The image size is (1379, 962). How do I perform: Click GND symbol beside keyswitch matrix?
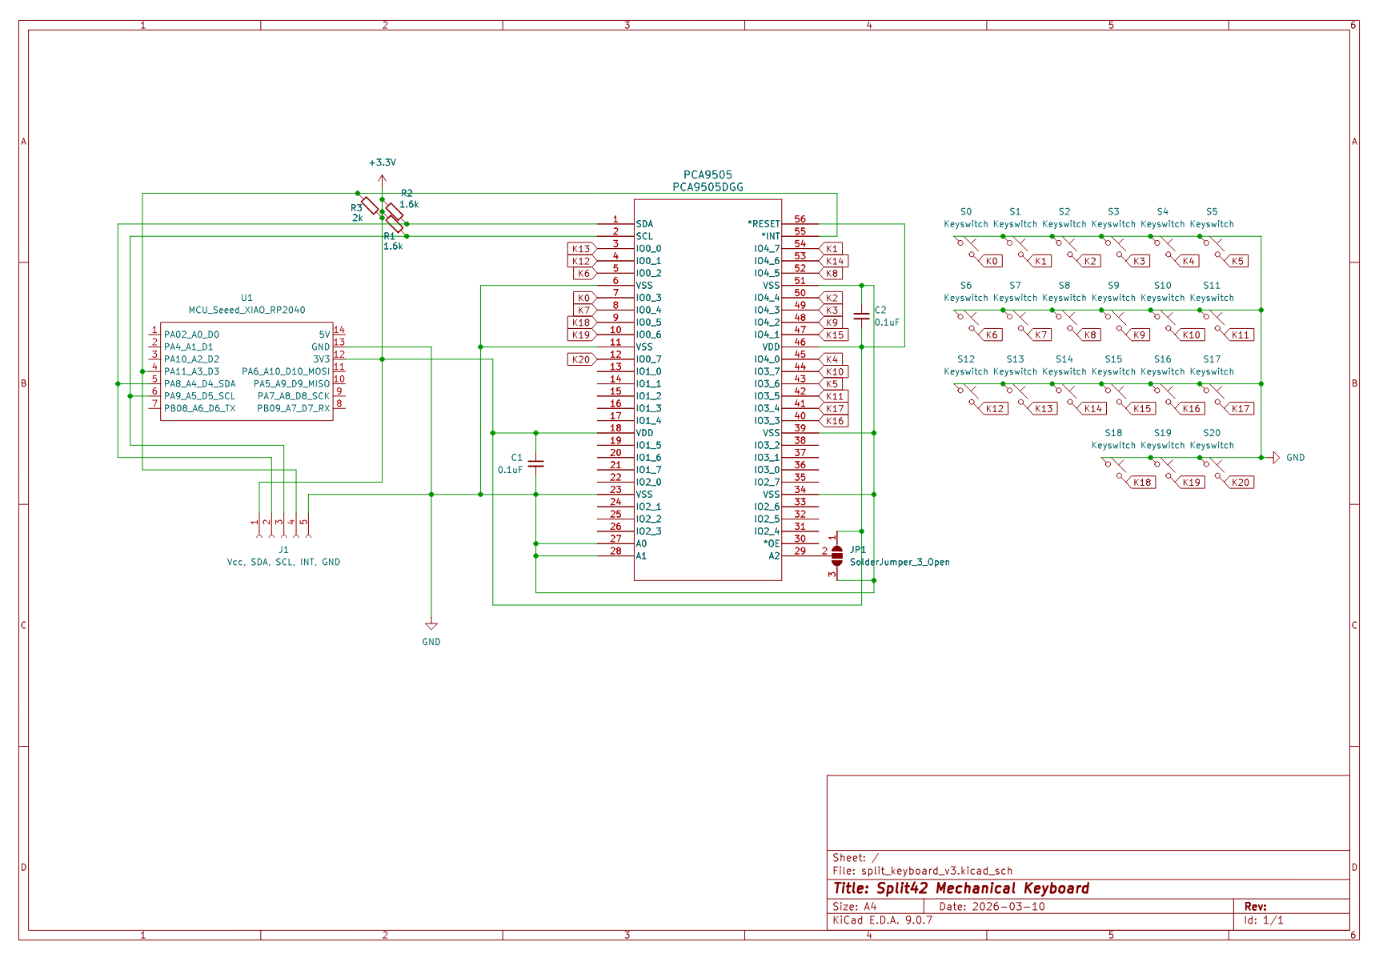(1275, 458)
